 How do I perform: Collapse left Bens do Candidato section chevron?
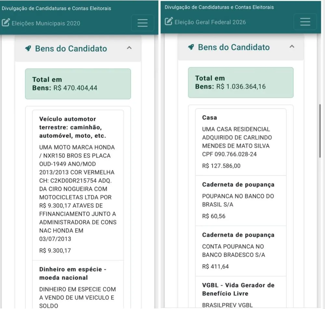click(129, 48)
